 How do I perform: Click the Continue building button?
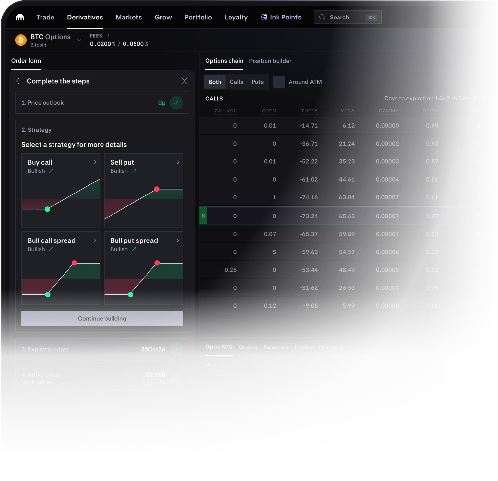pyautogui.click(x=102, y=319)
